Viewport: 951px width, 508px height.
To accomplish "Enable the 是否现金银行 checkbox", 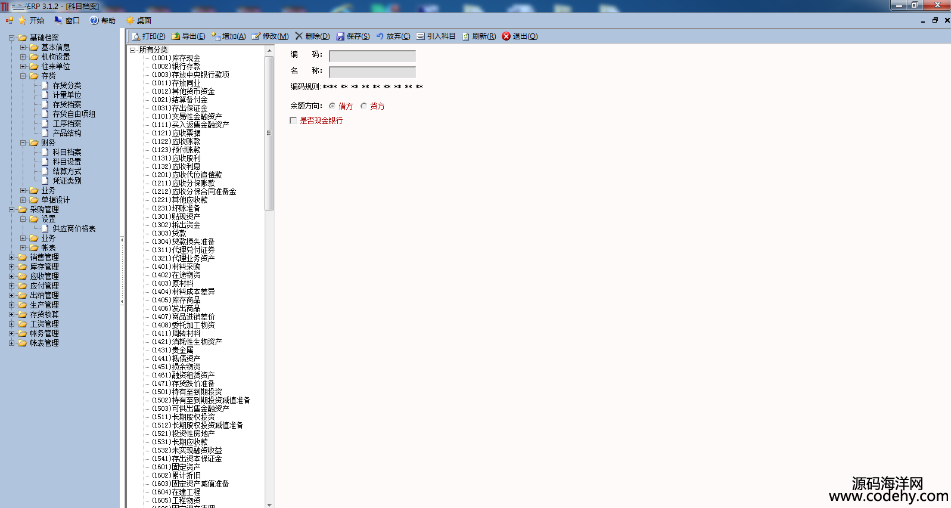I will click(x=293, y=120).
